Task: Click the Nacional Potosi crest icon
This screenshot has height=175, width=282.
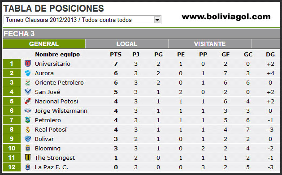Action: pyautogui.click(x=28, y=101)
